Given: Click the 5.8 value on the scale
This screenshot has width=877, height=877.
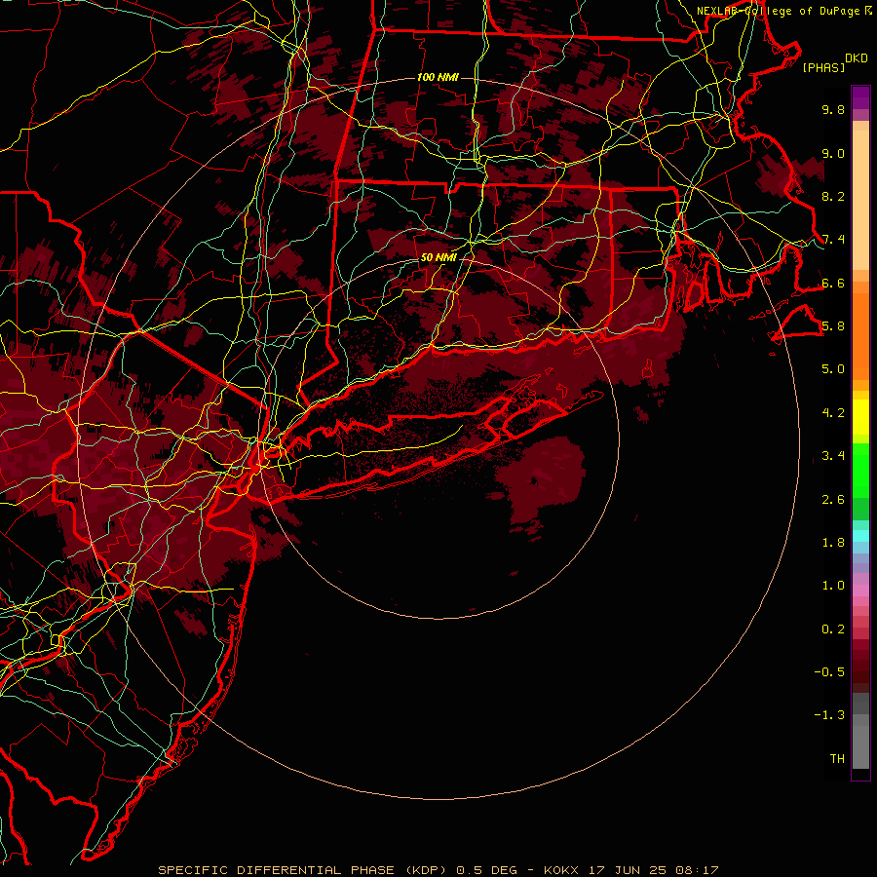Looking at the screenshot, I should (x=833, y=326).
